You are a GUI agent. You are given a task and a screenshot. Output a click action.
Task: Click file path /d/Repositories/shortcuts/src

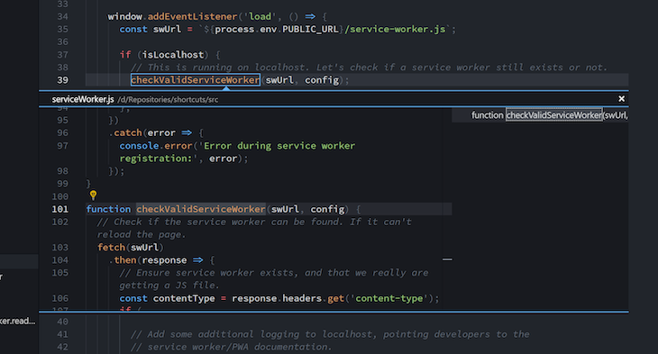[168, 100]
